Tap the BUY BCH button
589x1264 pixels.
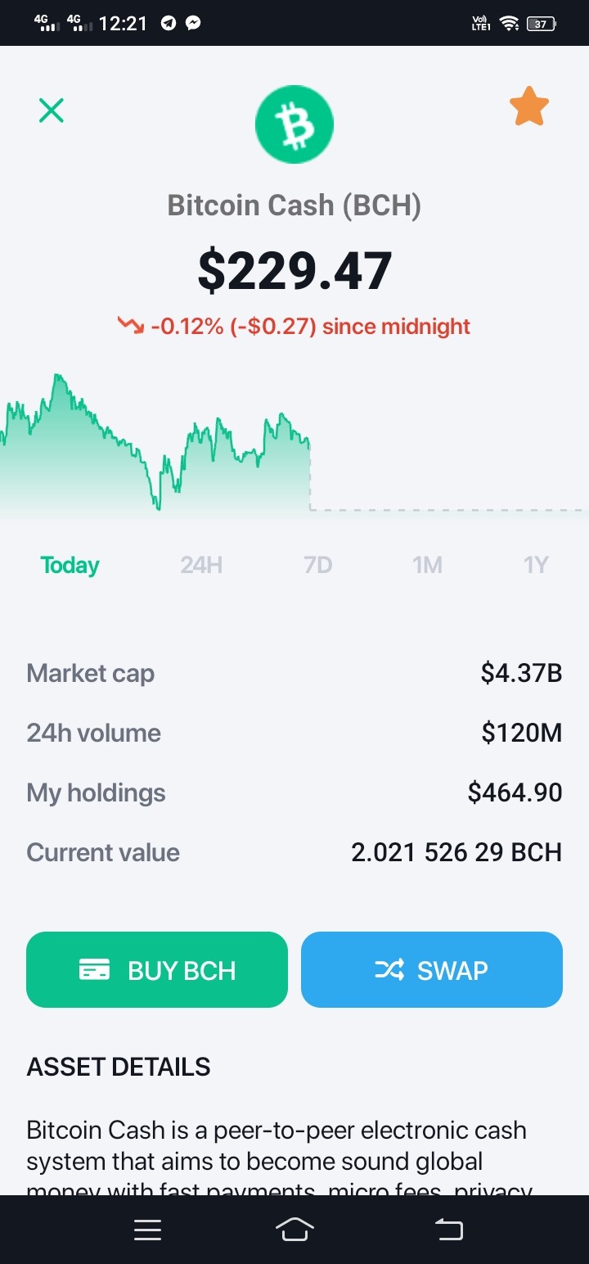click(x=157, y=969)
